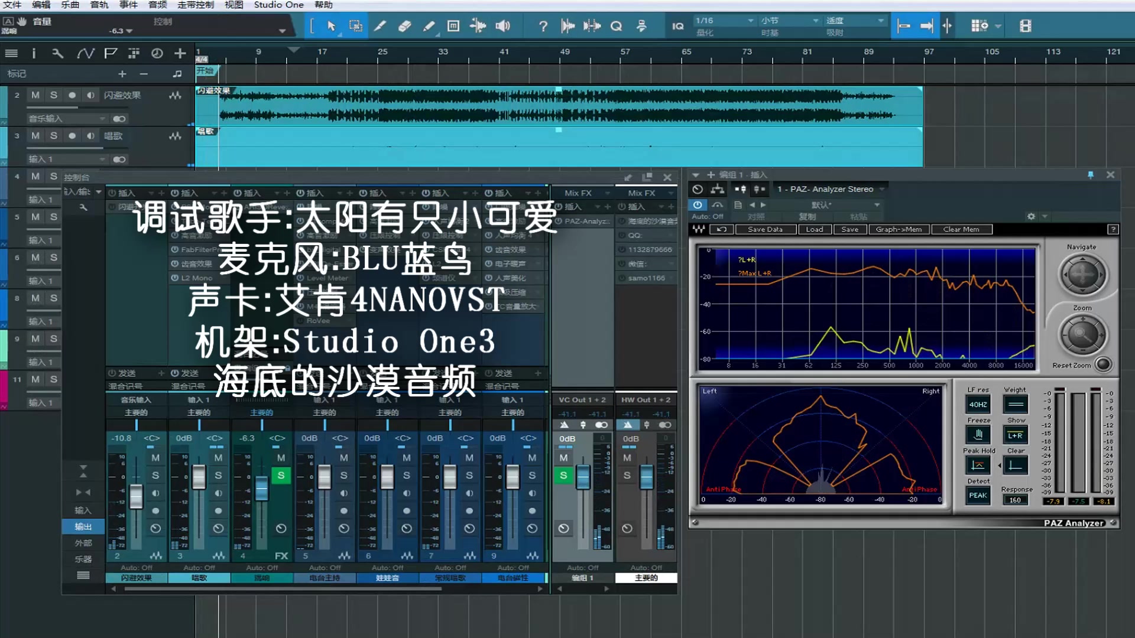
Task: Click Load button in PAZ Analyzer
Action: [x=815, y=229]
